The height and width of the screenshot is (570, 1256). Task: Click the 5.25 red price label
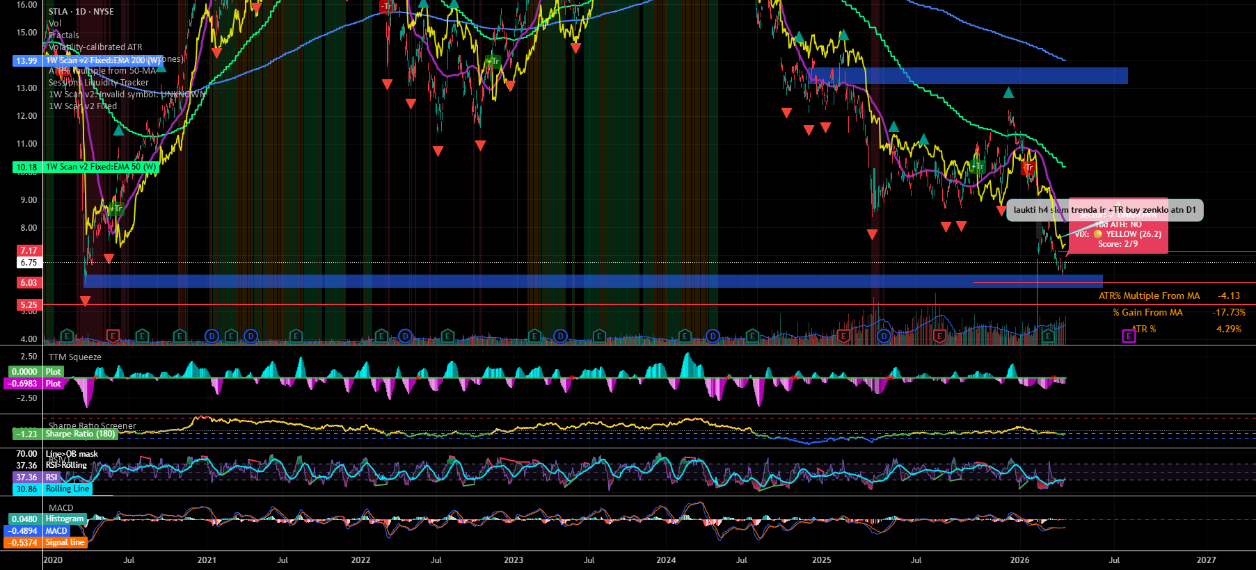[x=29, y=304]
